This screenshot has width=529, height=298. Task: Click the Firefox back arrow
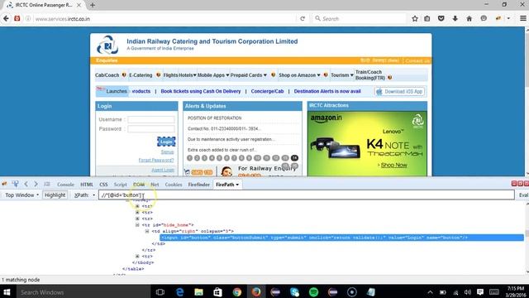pos(6,18)
